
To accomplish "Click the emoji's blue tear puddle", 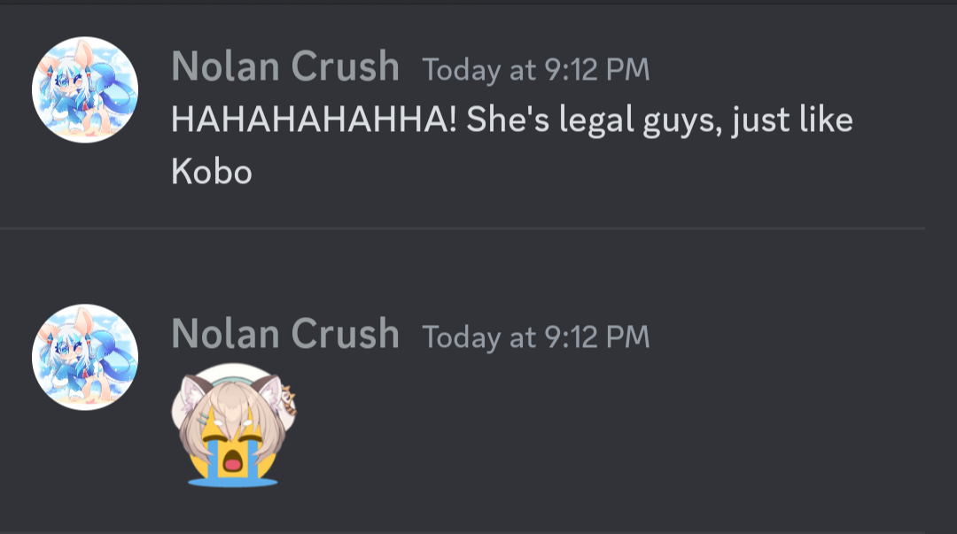I will click(x=232, y=482).
